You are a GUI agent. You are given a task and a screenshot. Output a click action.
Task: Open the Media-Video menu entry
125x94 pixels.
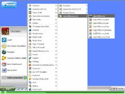click(x=43, y=40)
